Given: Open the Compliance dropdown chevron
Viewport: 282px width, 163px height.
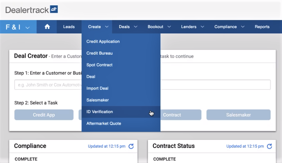Looking at the screenshot, I should point(243,27).
